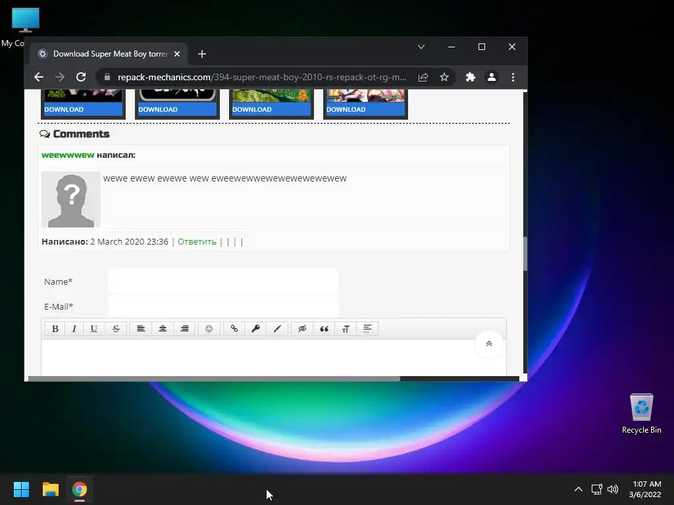The image size is (674, 505).
Task: Click the Chrome taskbar icon
Action: (80, 489)
